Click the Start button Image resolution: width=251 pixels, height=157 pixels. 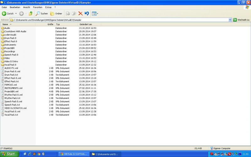(x=9, y=154)
